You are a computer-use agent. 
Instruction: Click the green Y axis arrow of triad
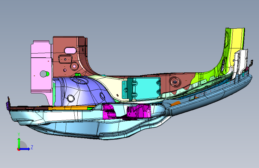(19, 143)
